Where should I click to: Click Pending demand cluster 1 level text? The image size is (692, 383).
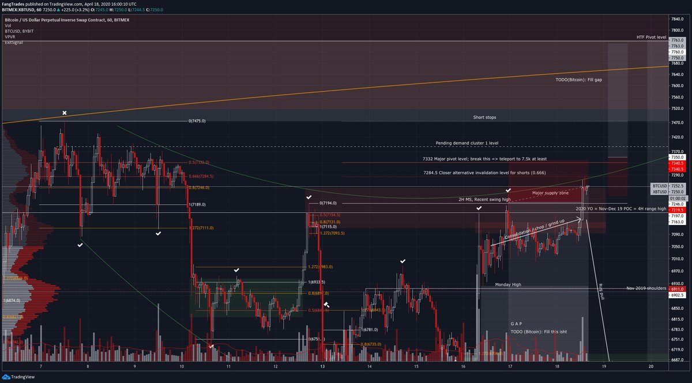[x=467, y=142]
